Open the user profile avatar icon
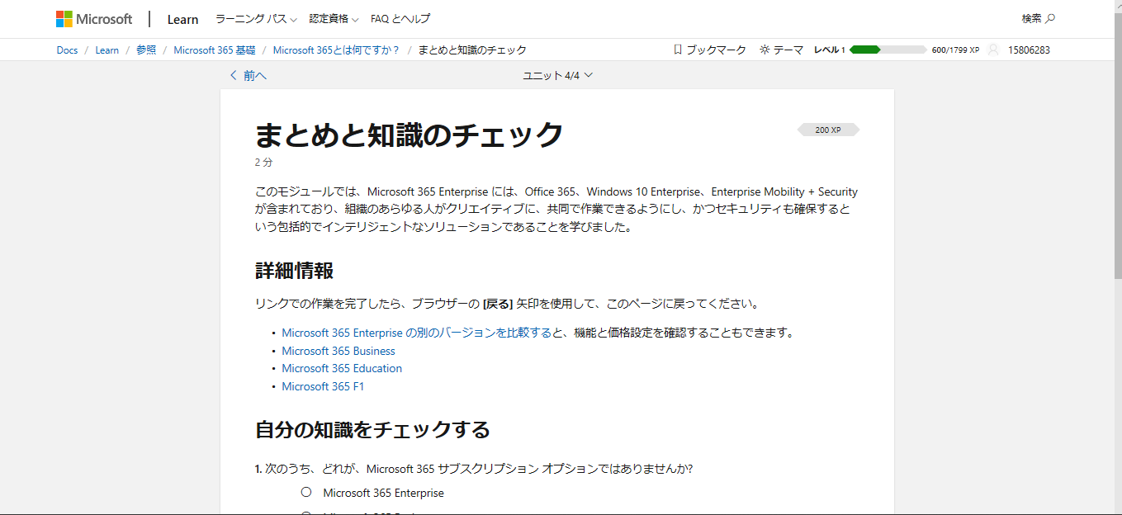 (x=993, y=50)
